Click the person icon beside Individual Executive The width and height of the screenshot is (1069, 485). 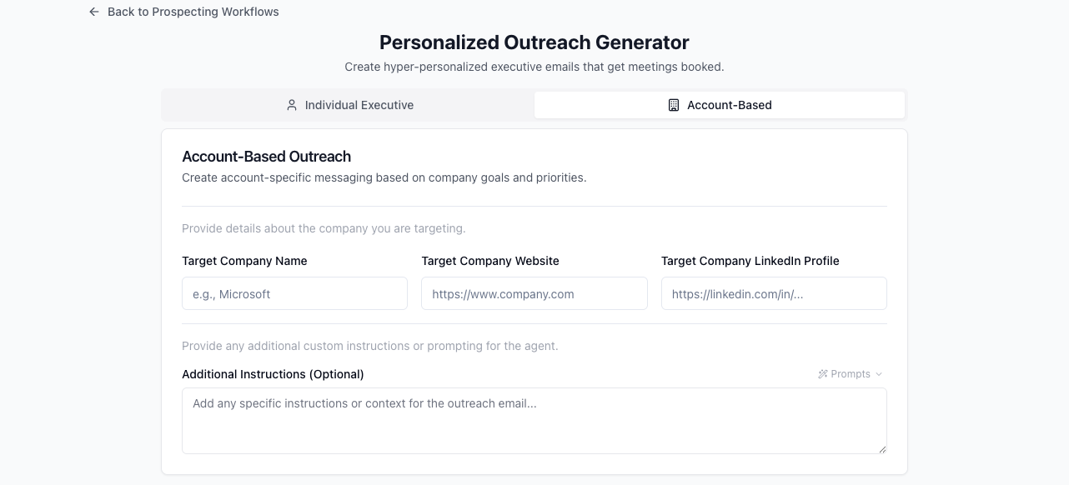(291, 105)
